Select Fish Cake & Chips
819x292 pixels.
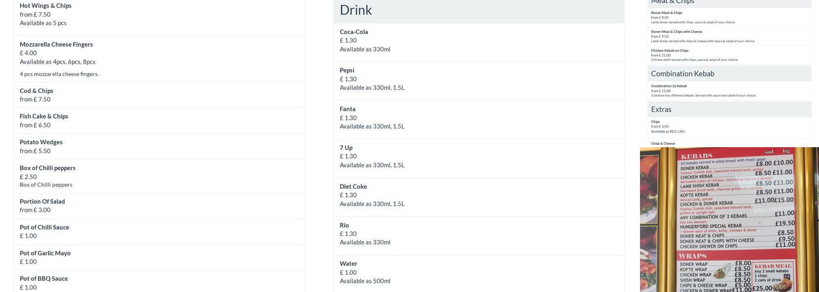44,117
